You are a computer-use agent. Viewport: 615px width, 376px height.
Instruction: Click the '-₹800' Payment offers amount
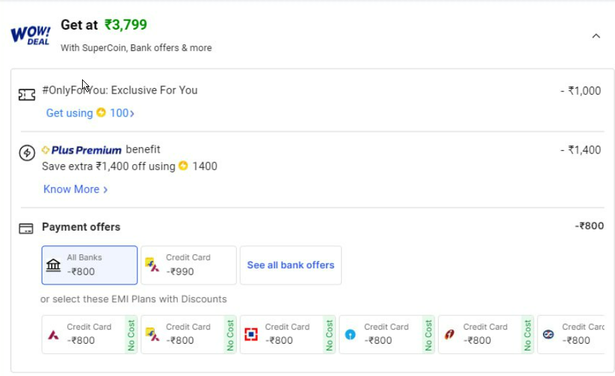click(x=589, y=226)
